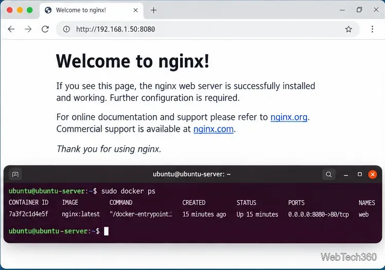This screenshot has width=385, height=270.
Task: Reload the nginx page
Action: pos(45,29)
